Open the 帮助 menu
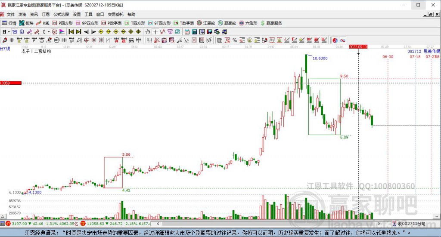Image resolution: width=441 pixels, height=237 pixels. click(x=131, y=14)
